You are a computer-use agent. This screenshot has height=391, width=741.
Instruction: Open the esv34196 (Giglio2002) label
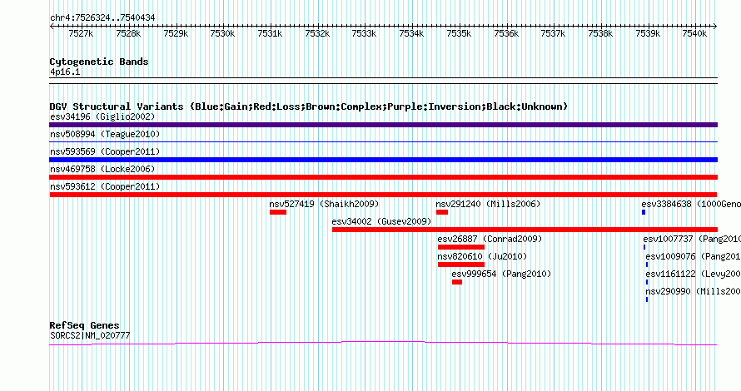click(102, 116)
